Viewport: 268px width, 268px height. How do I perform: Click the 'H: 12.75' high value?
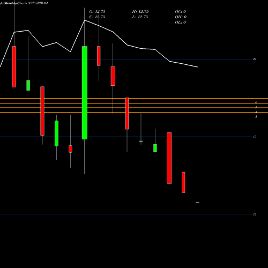click(140, 12)
